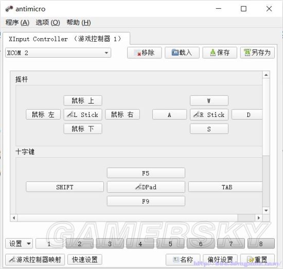Open the 程序 (A) menu
283x269 pixels.
click(17, 23)
